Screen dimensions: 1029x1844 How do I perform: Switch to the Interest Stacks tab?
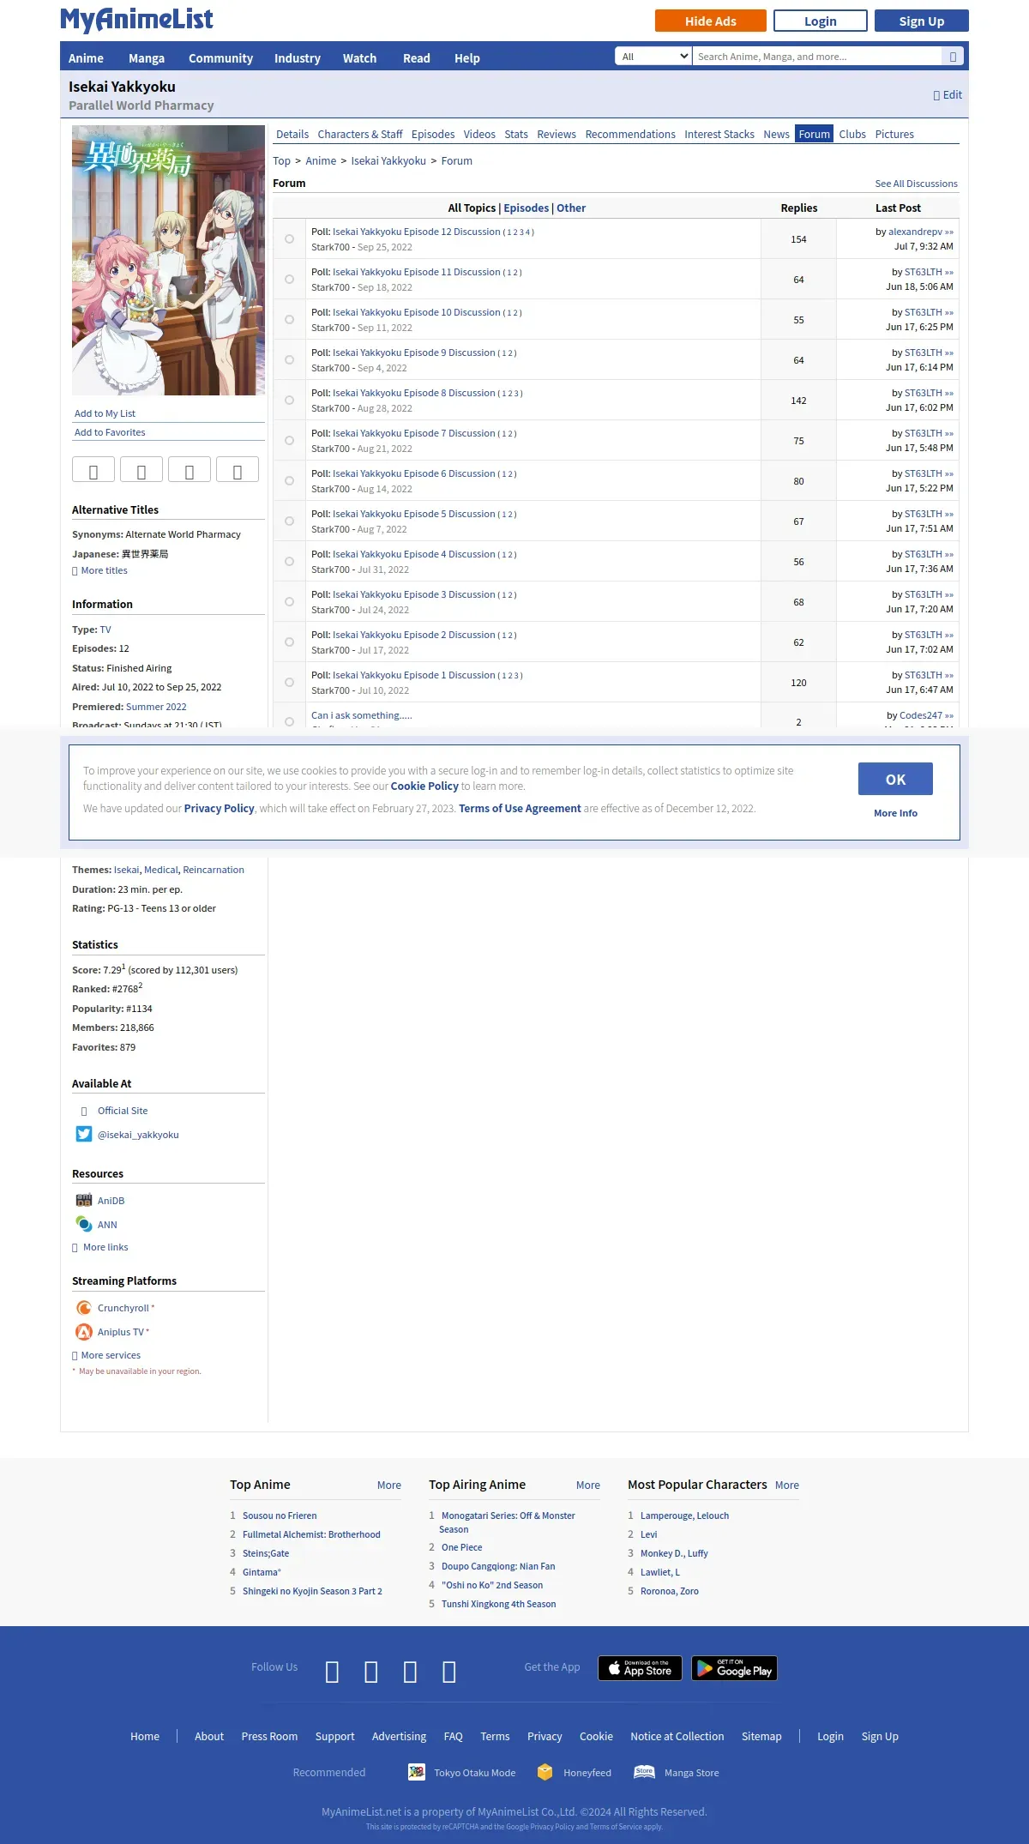pyautogui.click(x=719, y=135)
